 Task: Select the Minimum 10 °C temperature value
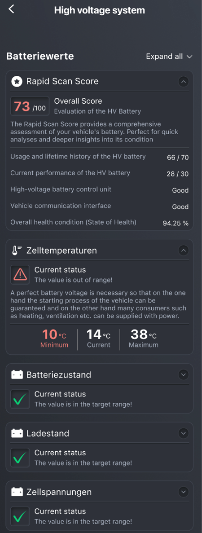54,339
